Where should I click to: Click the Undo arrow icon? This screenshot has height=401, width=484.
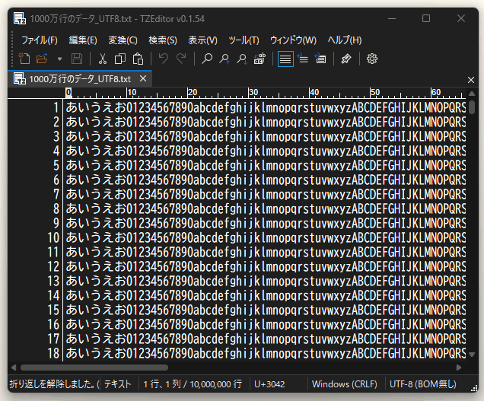(164, 59)
